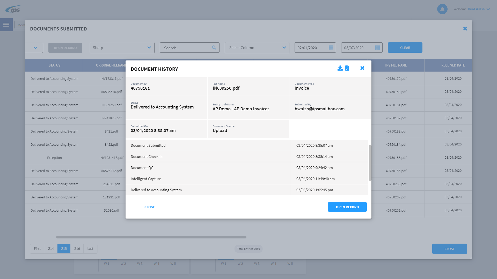Go to page 214

point(51,249)
